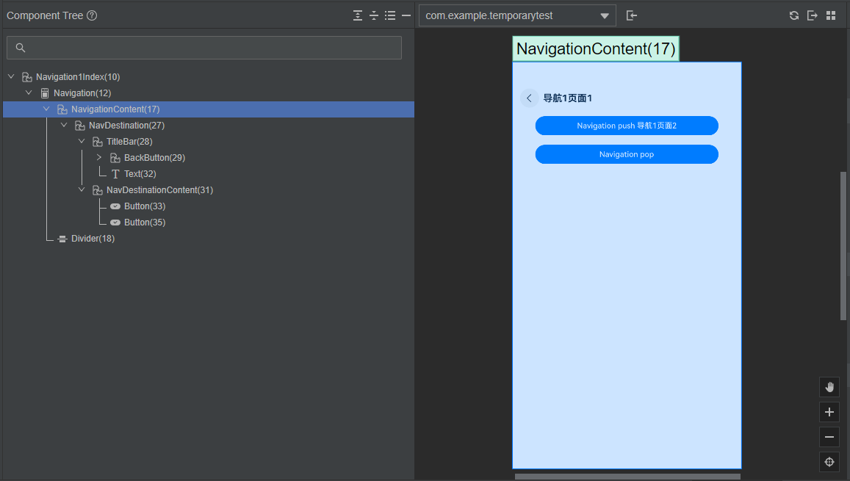Click the preview vertical scrollbar
850x481 pixels.
pyautogui.click(x=843, y=246)
